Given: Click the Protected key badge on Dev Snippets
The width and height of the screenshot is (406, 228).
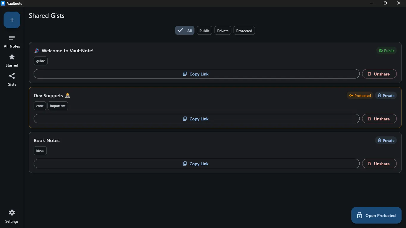Looking at the screenshot, I should tap(360, 95).
